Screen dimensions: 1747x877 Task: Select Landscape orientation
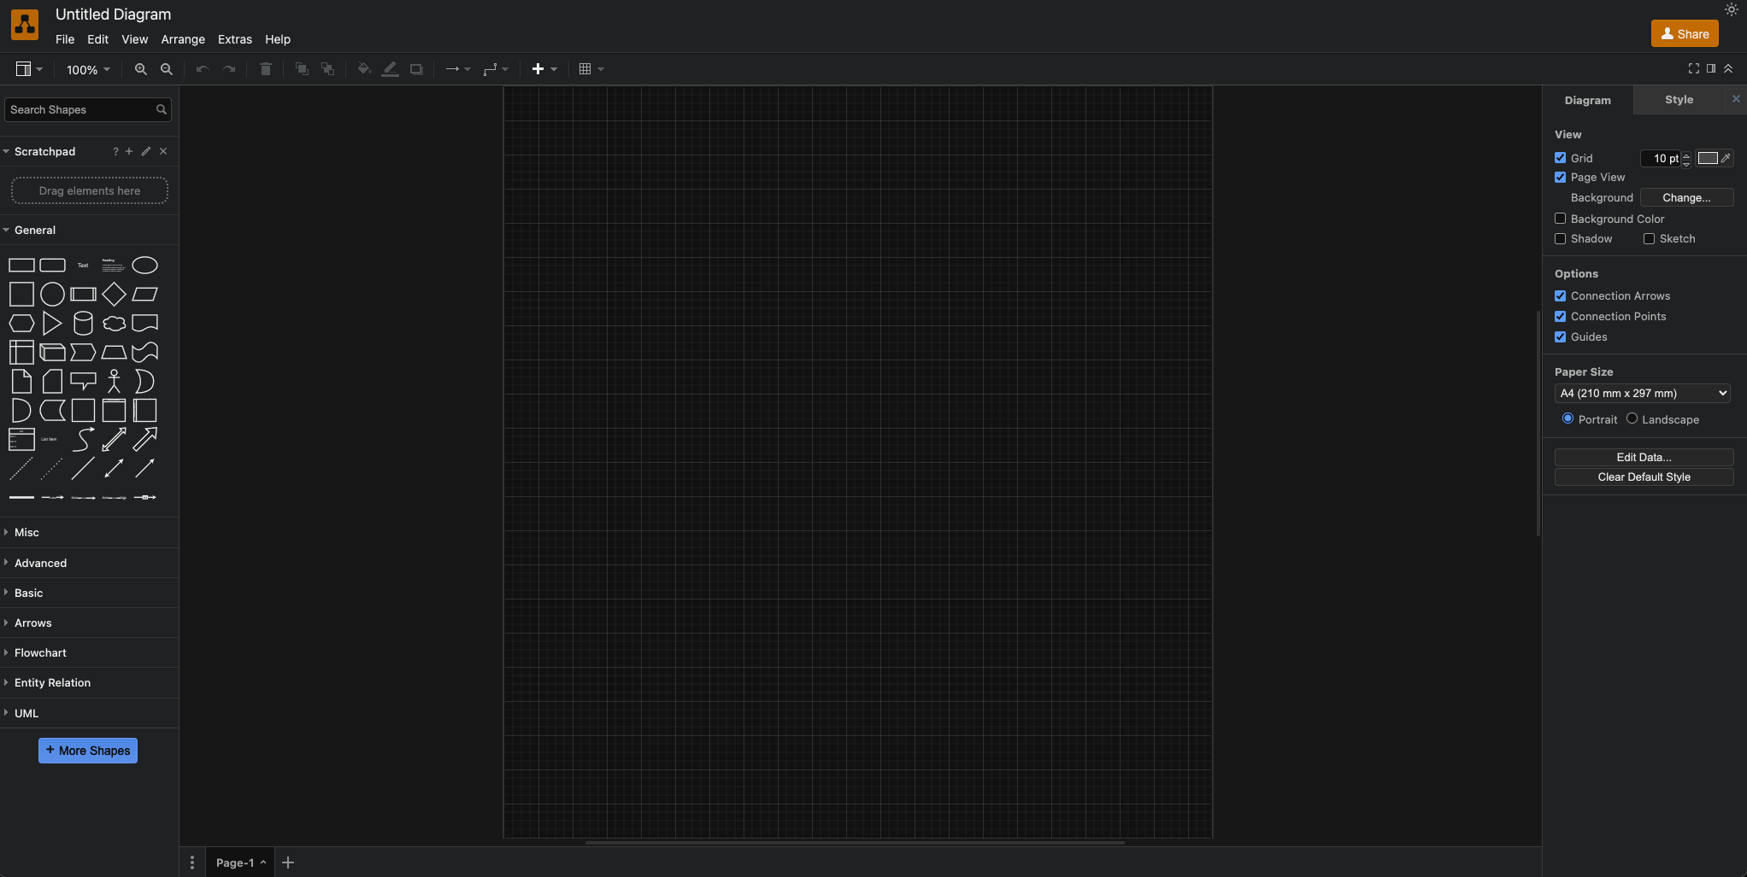(1632, 418)
